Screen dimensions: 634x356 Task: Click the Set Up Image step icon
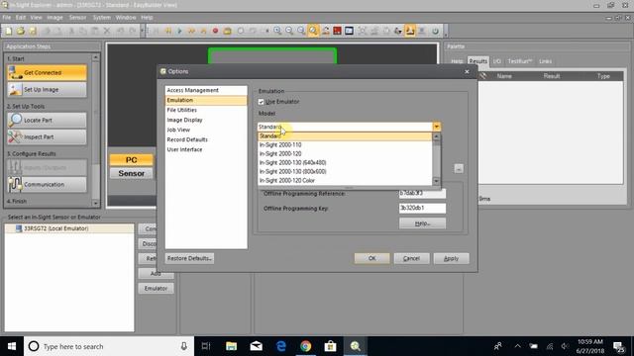click(x=15, y=90)
